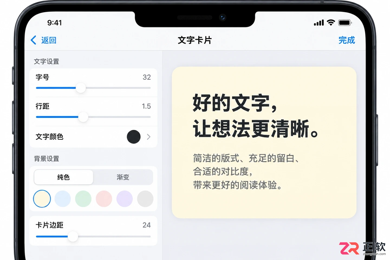The height and width of the screenshot is (260, 390).
Task: Click the 卡片边距 label
Action: (50, 225)
